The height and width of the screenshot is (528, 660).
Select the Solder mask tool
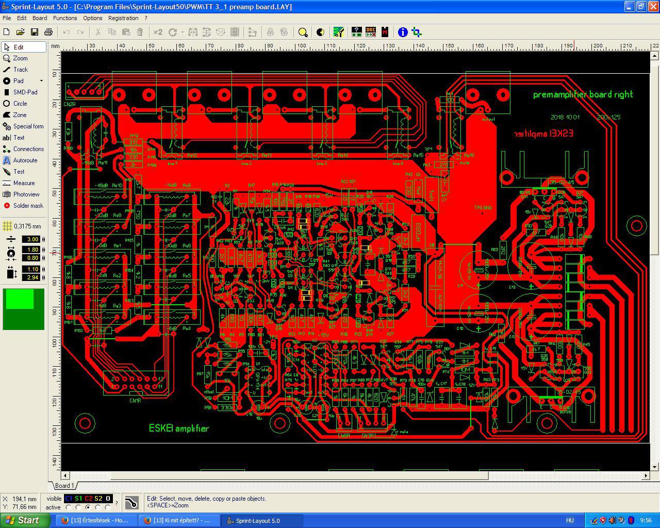pyautogui.click(x=24, y=206)
